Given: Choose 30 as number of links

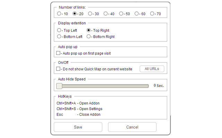Looking at the screenshot, I should tap(90, 13).
